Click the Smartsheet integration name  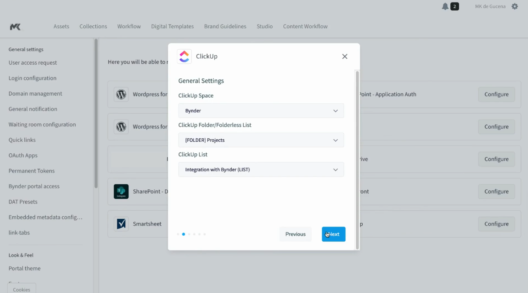coord(147,224)
